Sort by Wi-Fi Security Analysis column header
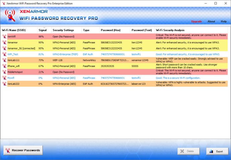The height and width of the screenshot is (160, 231). (x=191, y=30)
